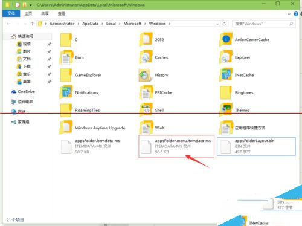Switch to the 查看 ribbon tab
This screenshot has width=302, height=226.
coord(62,14)
